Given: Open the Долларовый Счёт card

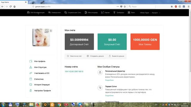Looking at the screenshot, I should click(x=79, y=42).
